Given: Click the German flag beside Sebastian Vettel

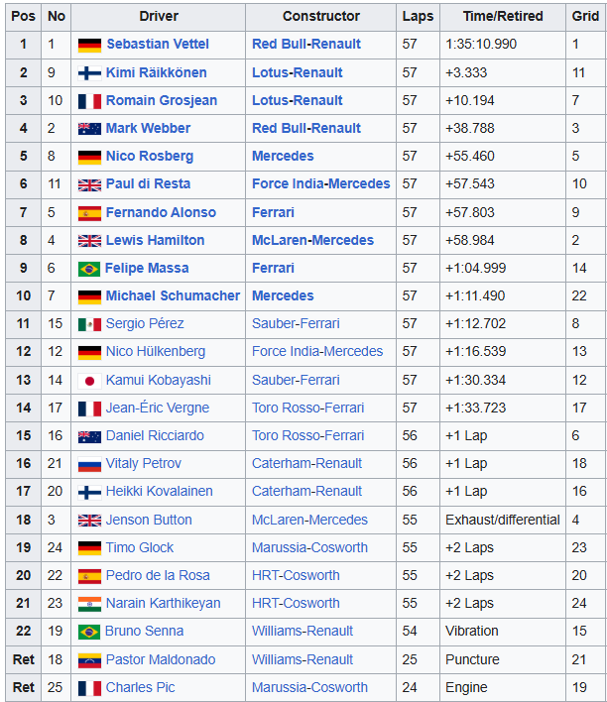Looking at the screenshot, I should click(89, 45).
